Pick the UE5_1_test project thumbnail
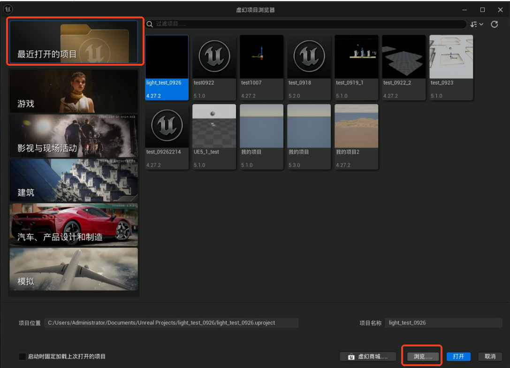The width and height of the screenshot is (510, 368). tap(214, 126)
